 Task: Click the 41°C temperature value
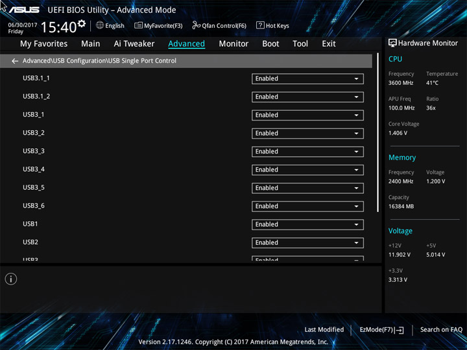[x=432, y=83]
